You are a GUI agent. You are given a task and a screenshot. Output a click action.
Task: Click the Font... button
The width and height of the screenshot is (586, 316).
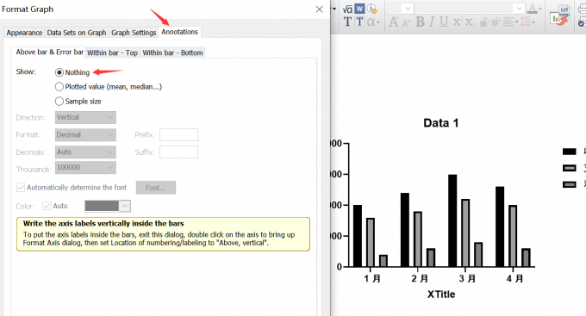156,188
